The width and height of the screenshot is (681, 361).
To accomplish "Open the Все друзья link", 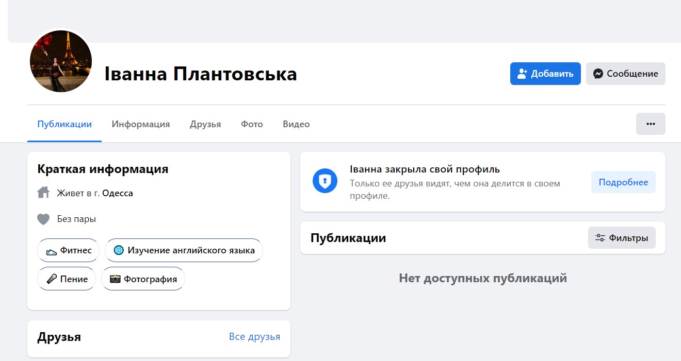I will [254, 336].
